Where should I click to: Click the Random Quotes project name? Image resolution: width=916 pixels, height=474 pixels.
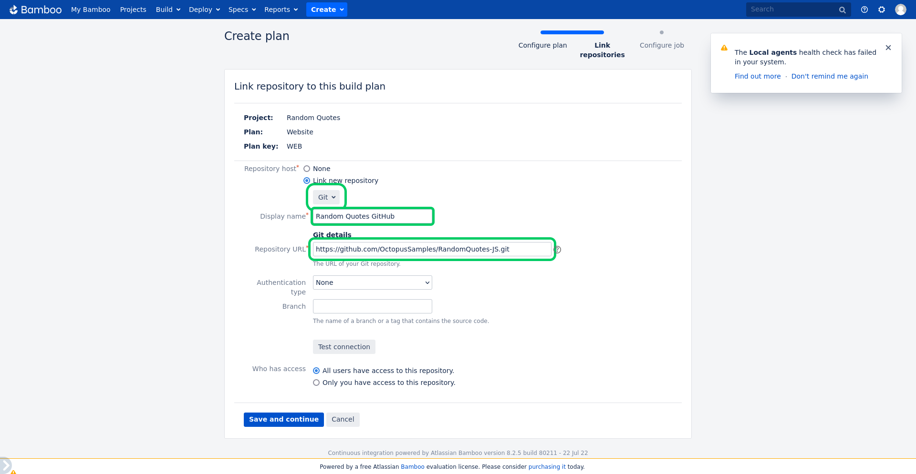313,118
